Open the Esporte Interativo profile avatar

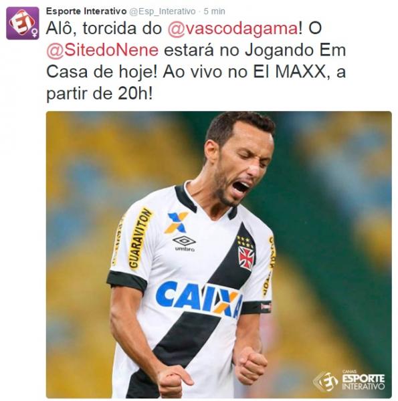23,23
